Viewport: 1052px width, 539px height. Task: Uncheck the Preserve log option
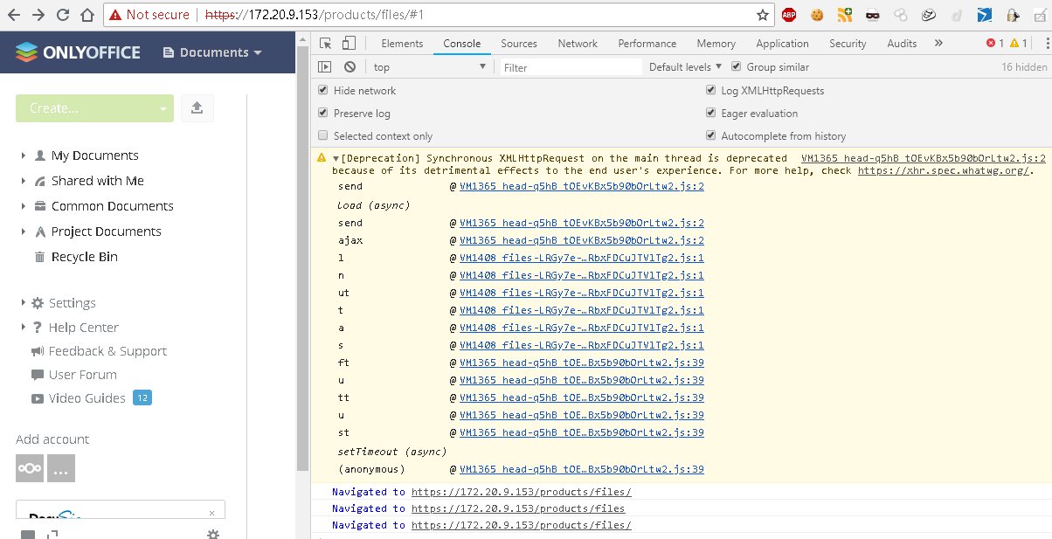(322, 113)
